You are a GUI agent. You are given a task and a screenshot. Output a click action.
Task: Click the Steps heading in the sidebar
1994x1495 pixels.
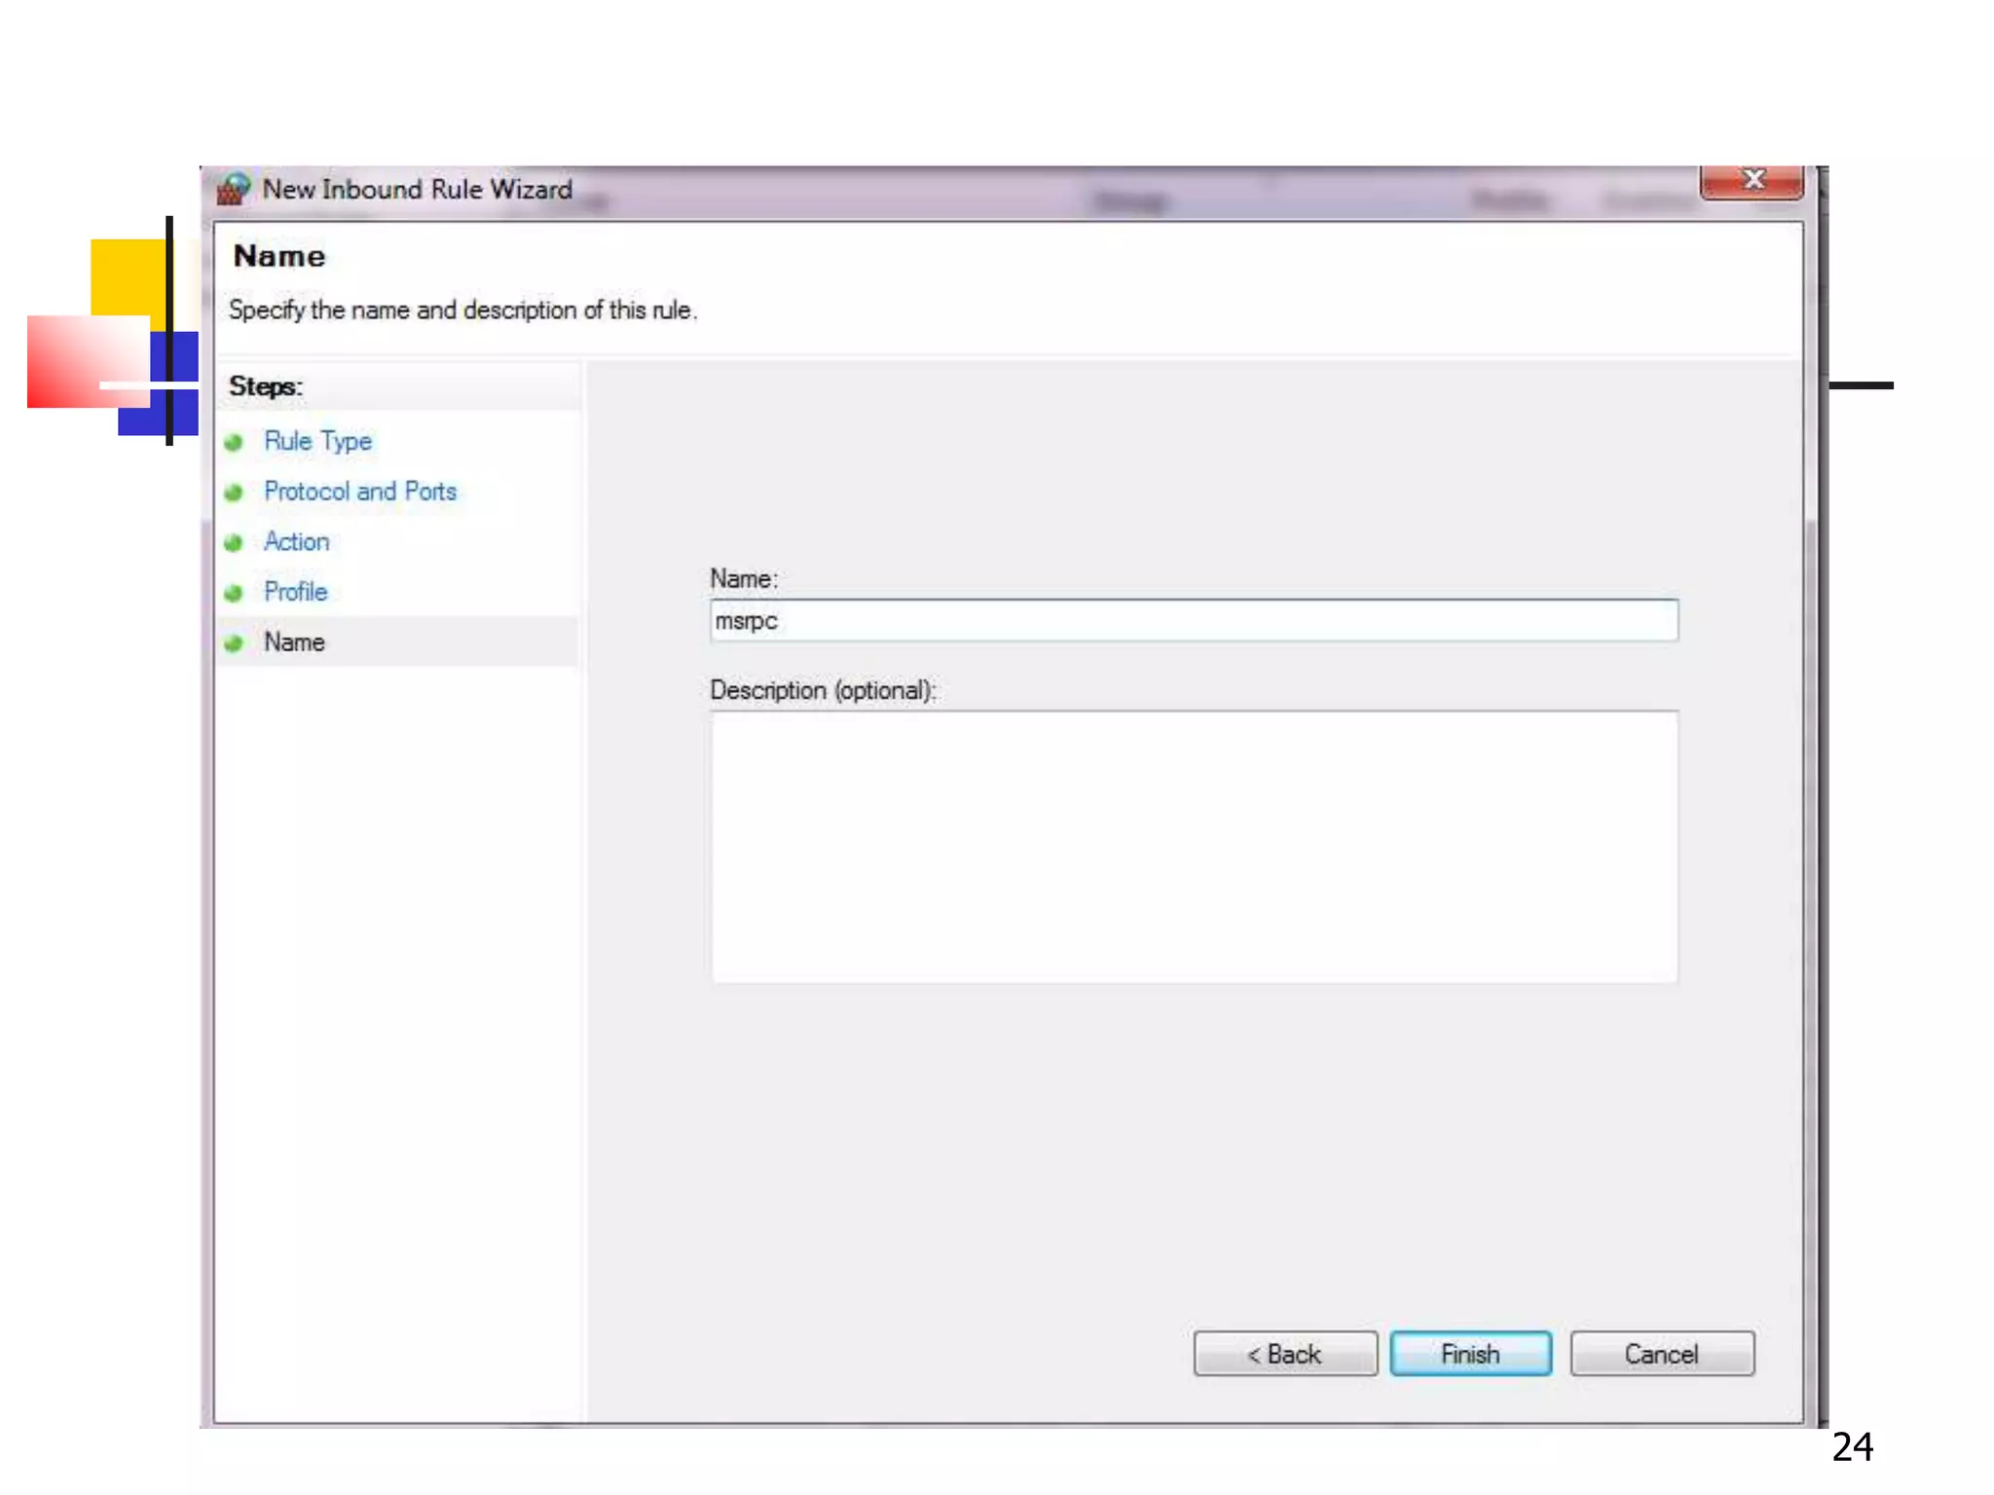[266, 386]
